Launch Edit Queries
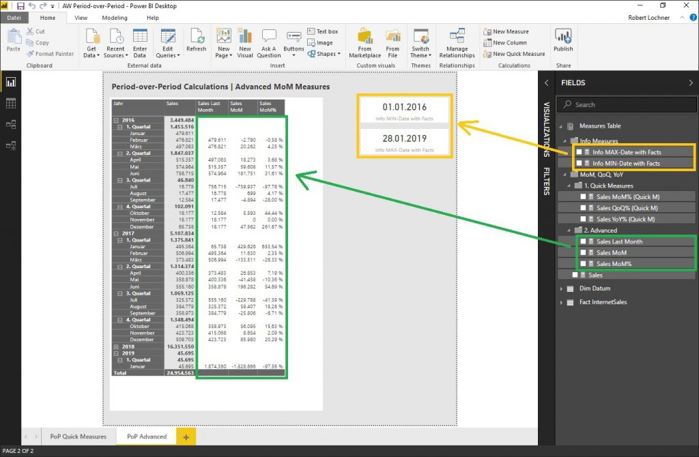 tap(167, 42)
